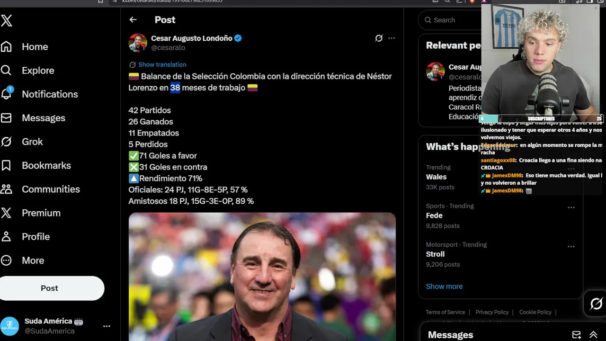
Task: Open the Communities icon in the sidebar
Action: pos(6,189)
